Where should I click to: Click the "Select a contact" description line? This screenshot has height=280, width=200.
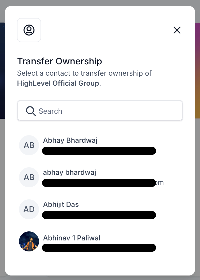(x=84, y=73)
